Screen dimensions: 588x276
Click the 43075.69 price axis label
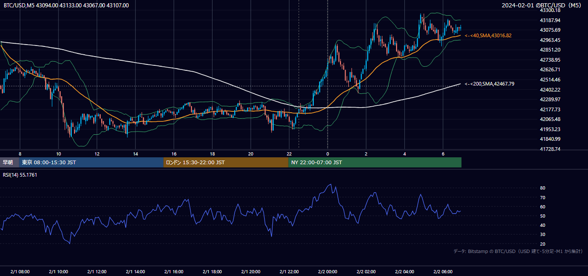[x=550, y=30]
